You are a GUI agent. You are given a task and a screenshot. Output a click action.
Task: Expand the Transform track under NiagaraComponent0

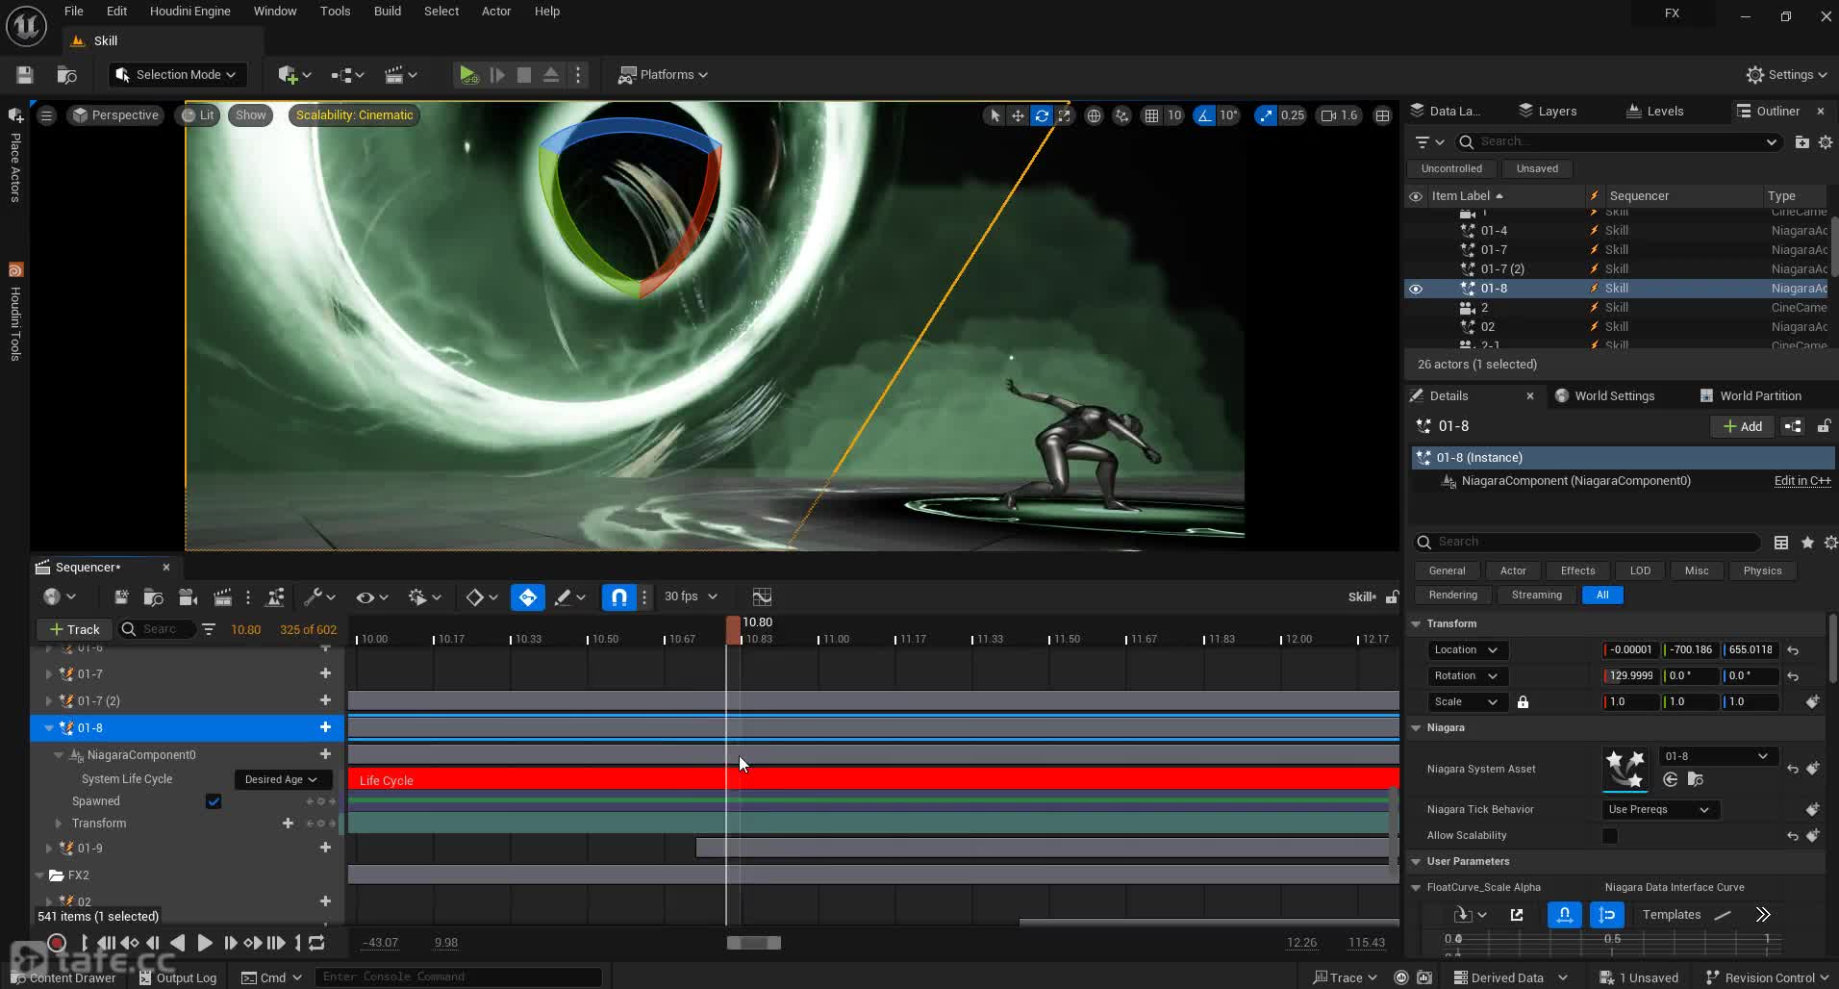[x=59, y=824]
